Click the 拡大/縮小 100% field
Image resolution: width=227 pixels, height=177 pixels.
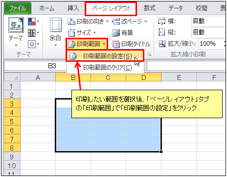coord(211,44)
